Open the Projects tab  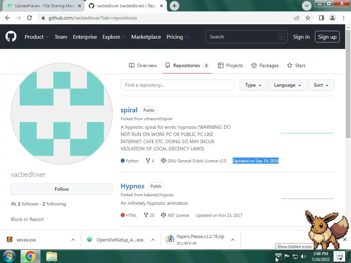pyautogui.click(x=230, y=65)
